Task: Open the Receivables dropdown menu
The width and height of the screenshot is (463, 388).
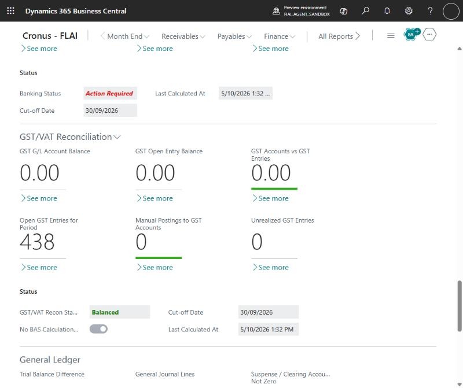Action: [x=183, y=36]
